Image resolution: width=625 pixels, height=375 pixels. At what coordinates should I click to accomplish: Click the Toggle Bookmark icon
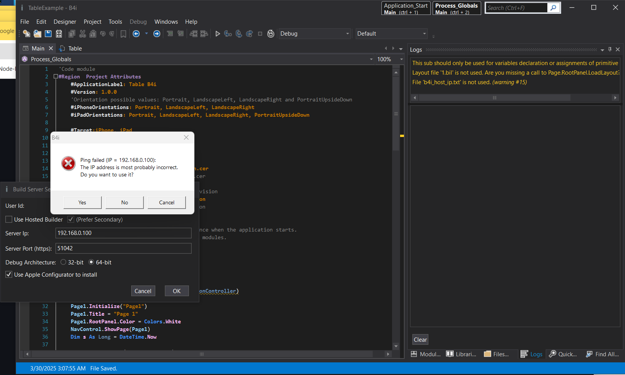tap(123, 34)
